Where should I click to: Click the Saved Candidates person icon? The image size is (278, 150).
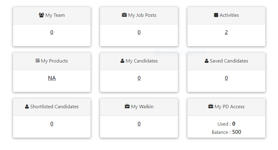click(x=207, y=61)
